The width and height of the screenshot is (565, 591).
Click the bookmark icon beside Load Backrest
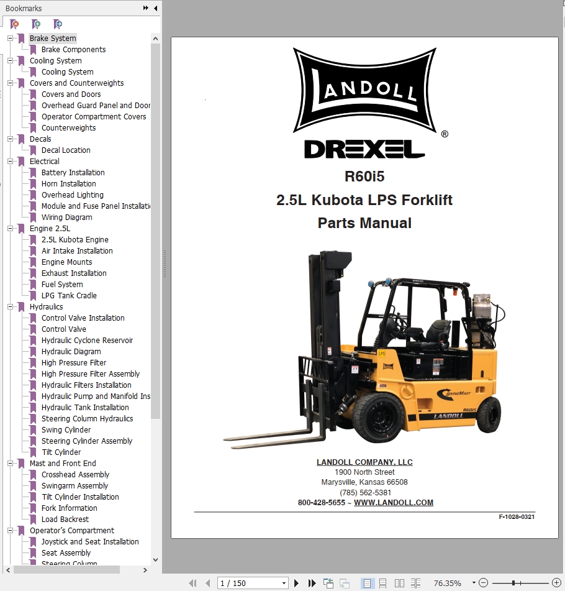tap(33, 520)
